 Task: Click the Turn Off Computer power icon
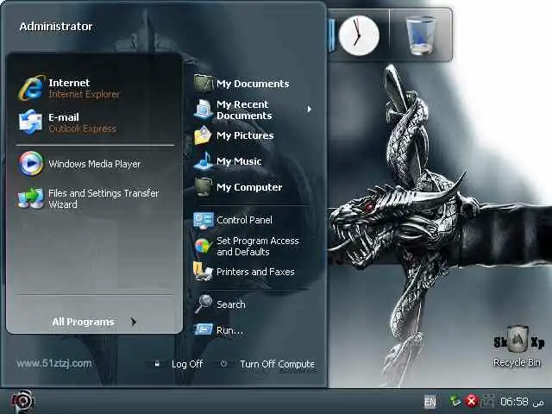(x=223, y=363)
